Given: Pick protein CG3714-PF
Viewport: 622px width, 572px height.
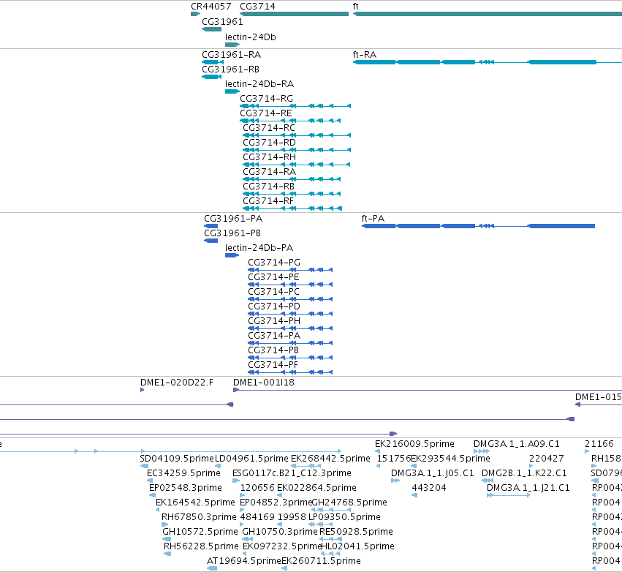Looking at the screenshot, I should click(x=273, y=365).
